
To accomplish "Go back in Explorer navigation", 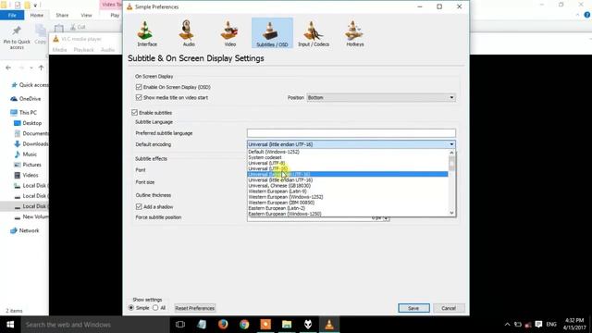I will coord(8,68).
